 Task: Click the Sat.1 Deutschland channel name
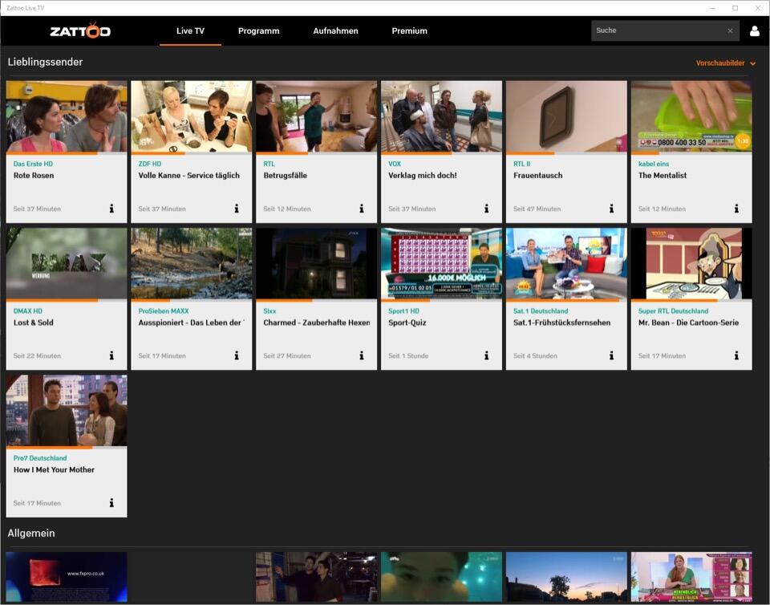541,311
